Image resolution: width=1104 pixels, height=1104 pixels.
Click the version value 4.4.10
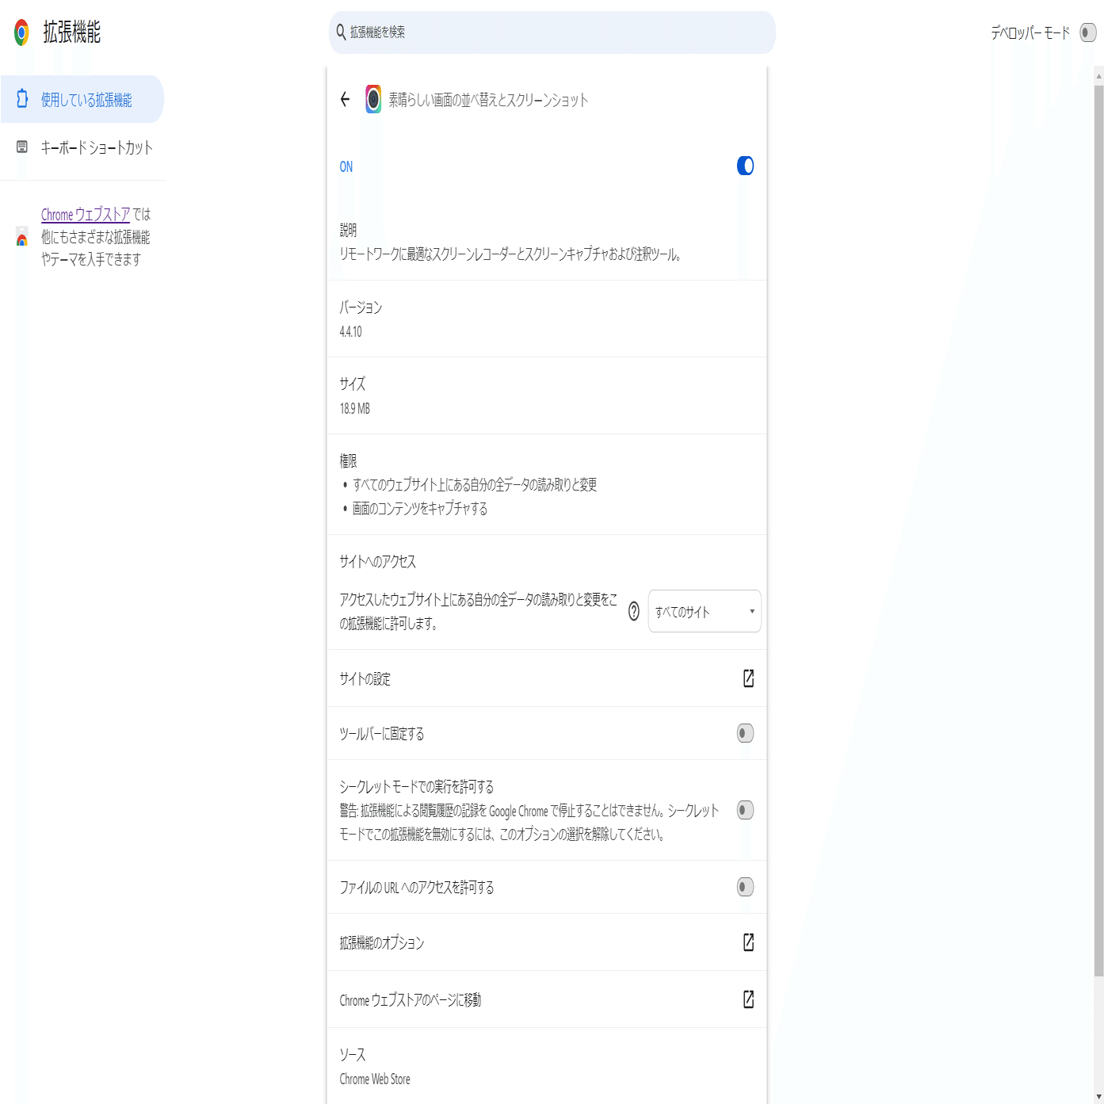click(x=350, y=331)
